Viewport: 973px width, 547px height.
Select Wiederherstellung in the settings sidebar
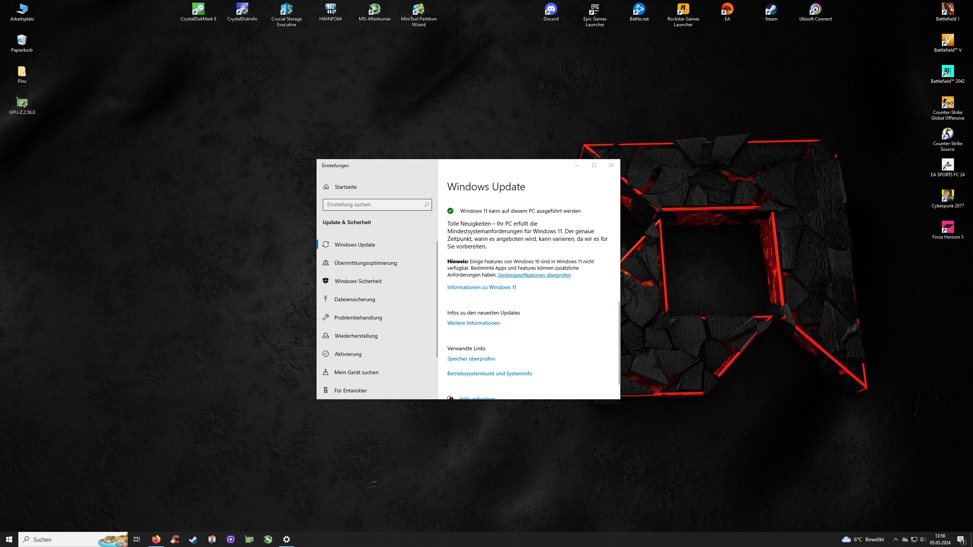(x=356, y=336)
